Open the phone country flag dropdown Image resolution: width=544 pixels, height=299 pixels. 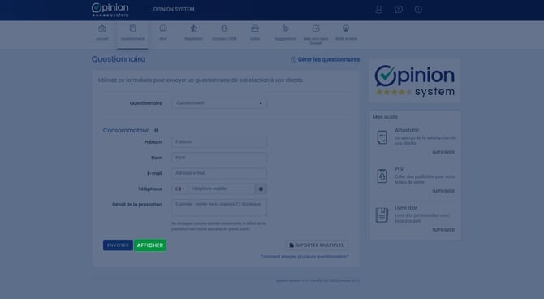[x=179, y=189]
